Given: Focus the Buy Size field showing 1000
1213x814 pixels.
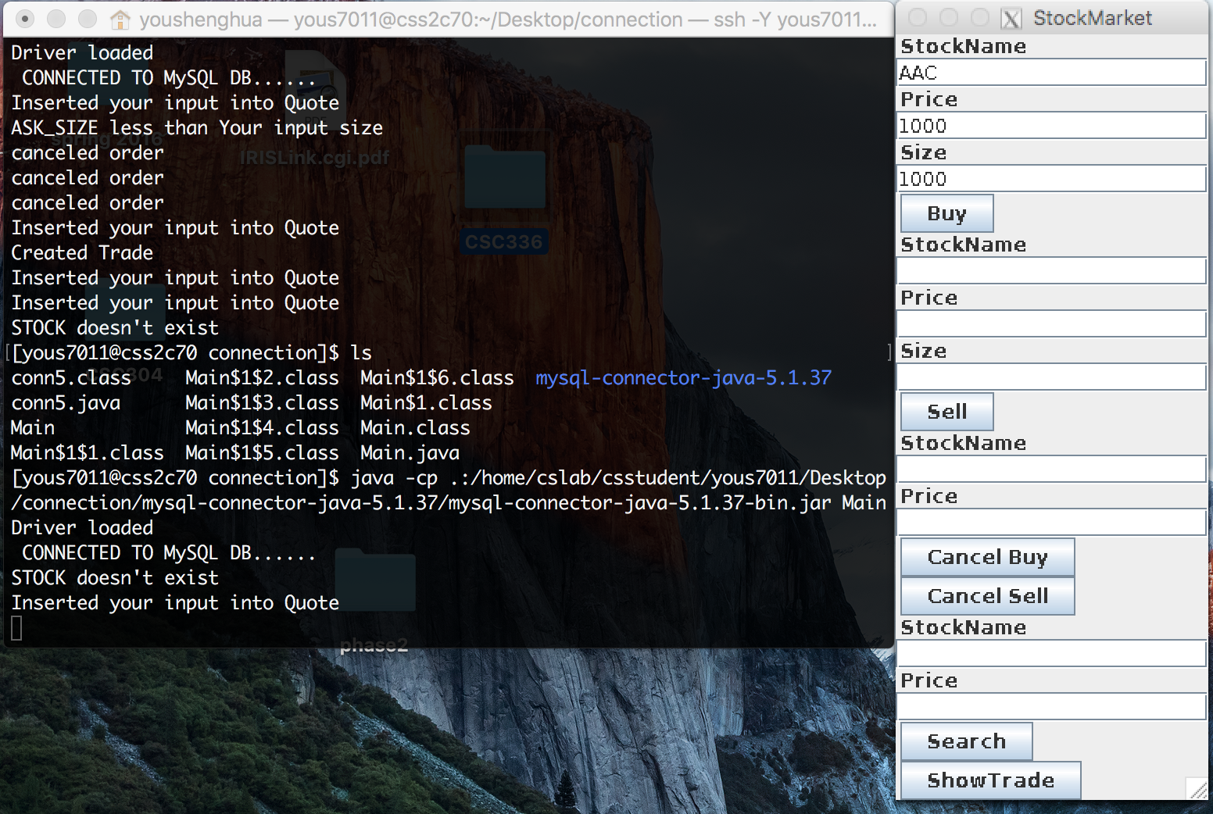Looking at the screenshot, I should pos(1051,179).
